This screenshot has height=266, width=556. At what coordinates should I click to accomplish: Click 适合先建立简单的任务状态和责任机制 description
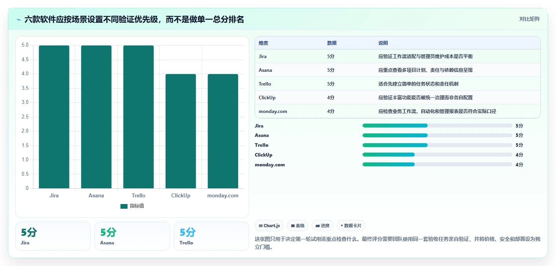[x=418, y=84]
